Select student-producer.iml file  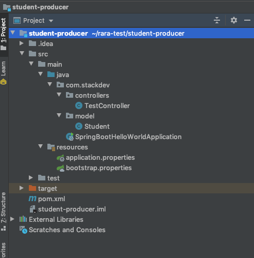click(72, 209)
